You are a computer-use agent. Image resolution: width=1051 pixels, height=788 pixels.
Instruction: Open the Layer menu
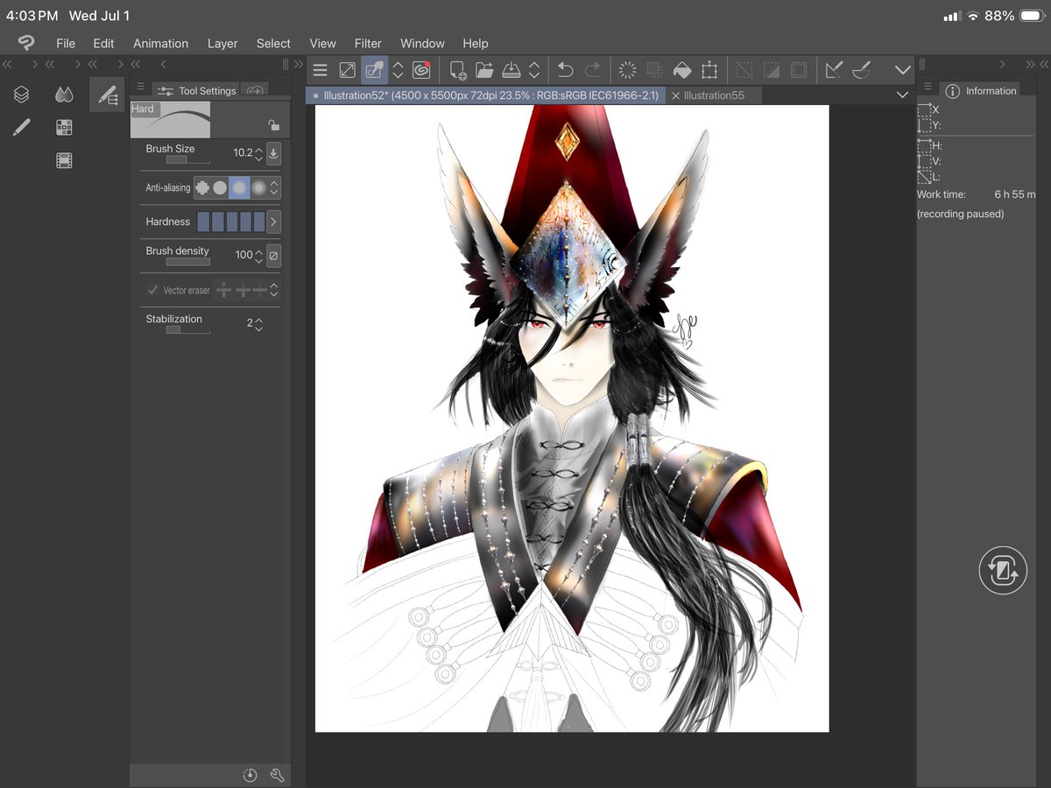222,43
